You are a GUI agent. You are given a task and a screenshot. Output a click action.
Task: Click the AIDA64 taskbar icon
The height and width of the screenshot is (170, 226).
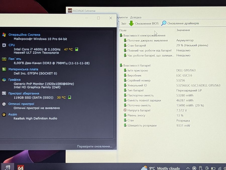click(x=21, y=167)
